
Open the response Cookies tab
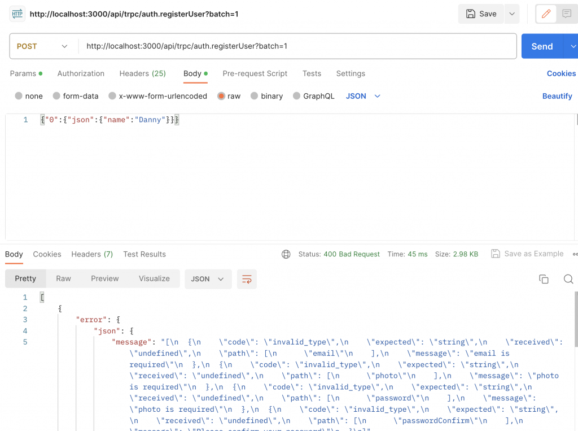click(47, 254)
